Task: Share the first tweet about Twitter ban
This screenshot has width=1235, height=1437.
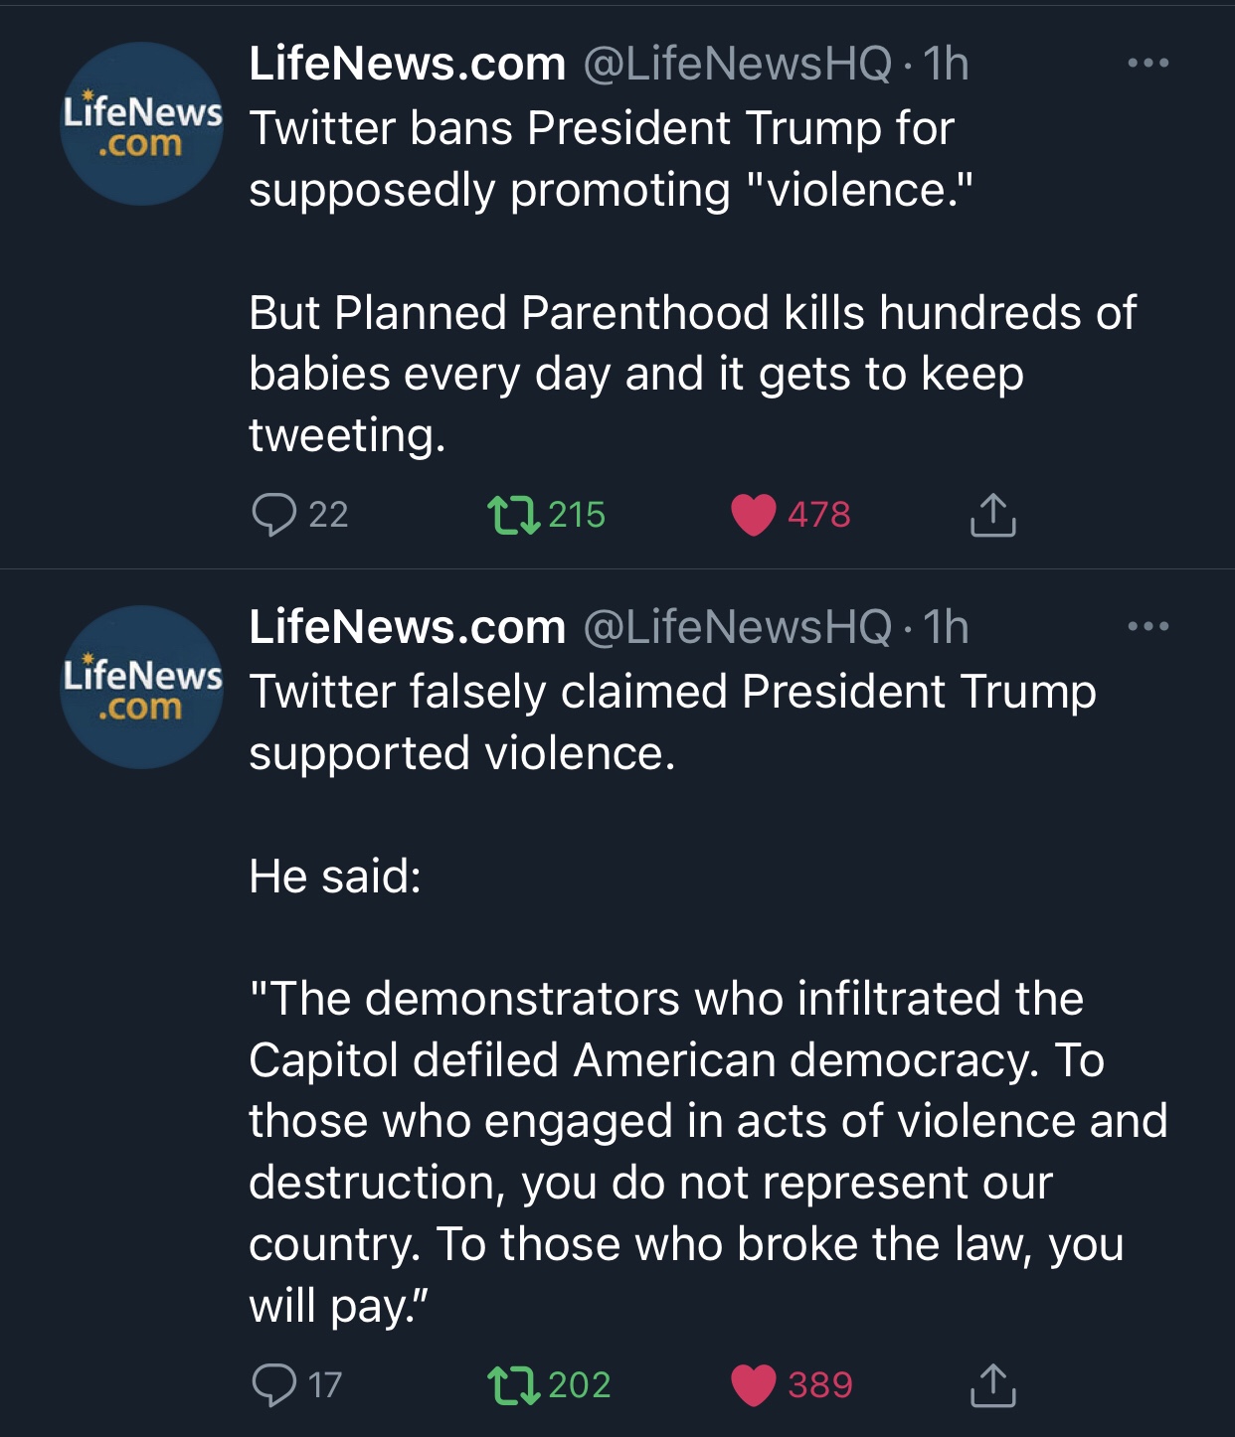Action: point(992,515)
